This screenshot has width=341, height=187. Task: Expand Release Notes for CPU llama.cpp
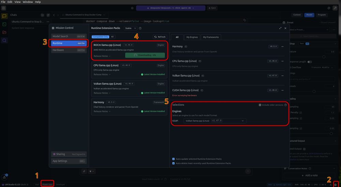tap(102, 74)
